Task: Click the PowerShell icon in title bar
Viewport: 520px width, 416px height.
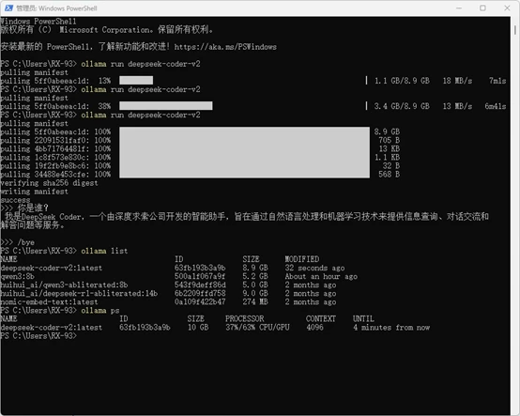Action: pos(8,8)
